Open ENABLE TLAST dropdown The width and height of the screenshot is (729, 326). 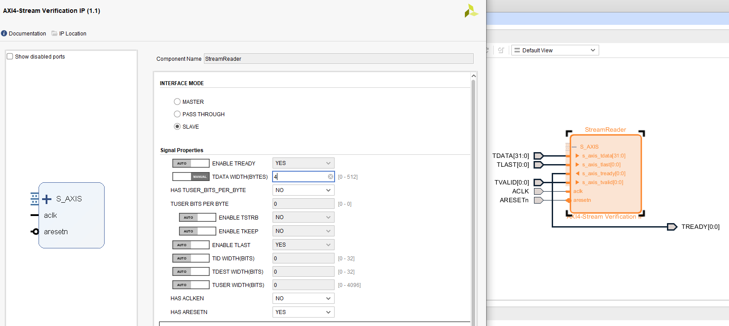303,245
